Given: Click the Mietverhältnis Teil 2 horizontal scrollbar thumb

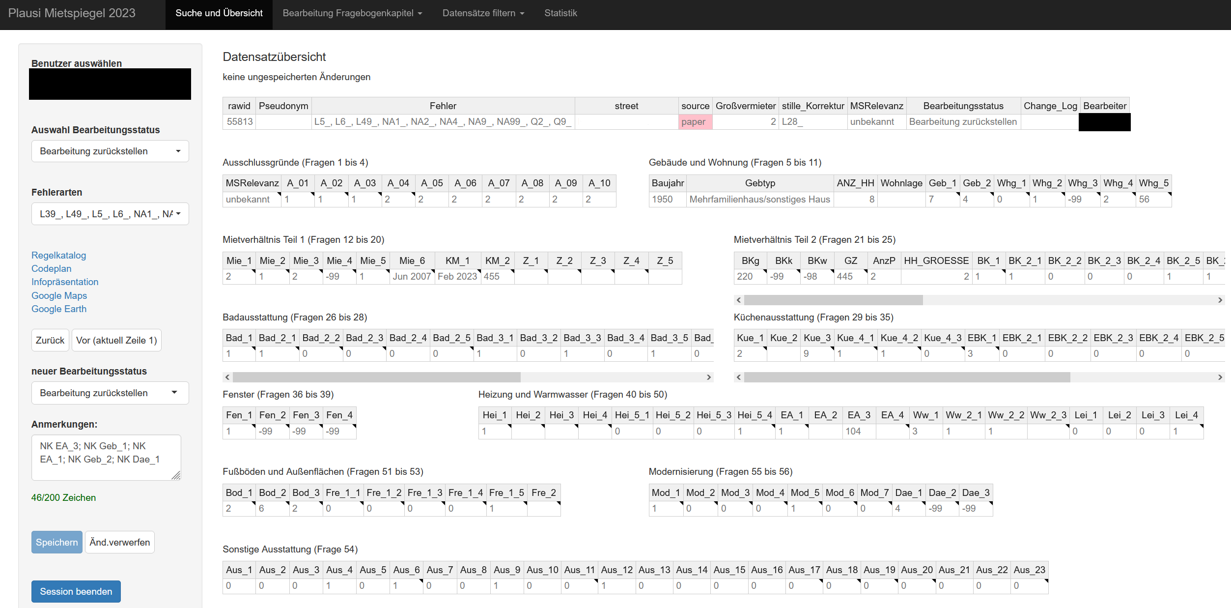Looking at the screenshot, I should [833, 300].
